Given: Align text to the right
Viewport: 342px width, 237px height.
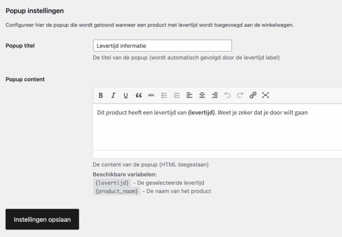Looking at the screenshot, I should click(x=215, y=95).
